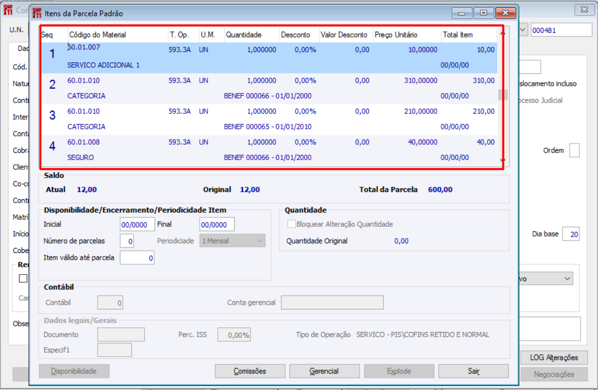The image size is (598, 390).
Task: Expand the dropdown beside the 000481 field
Action: pos(523,30)
